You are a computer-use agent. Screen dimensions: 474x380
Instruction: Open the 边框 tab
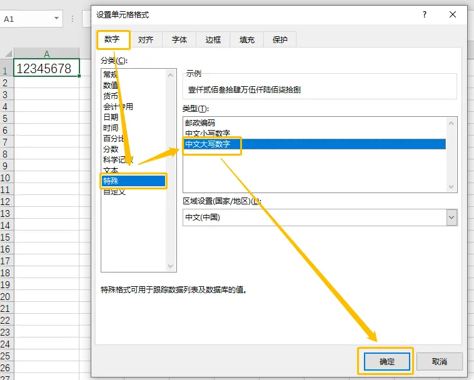coord(213,39)
